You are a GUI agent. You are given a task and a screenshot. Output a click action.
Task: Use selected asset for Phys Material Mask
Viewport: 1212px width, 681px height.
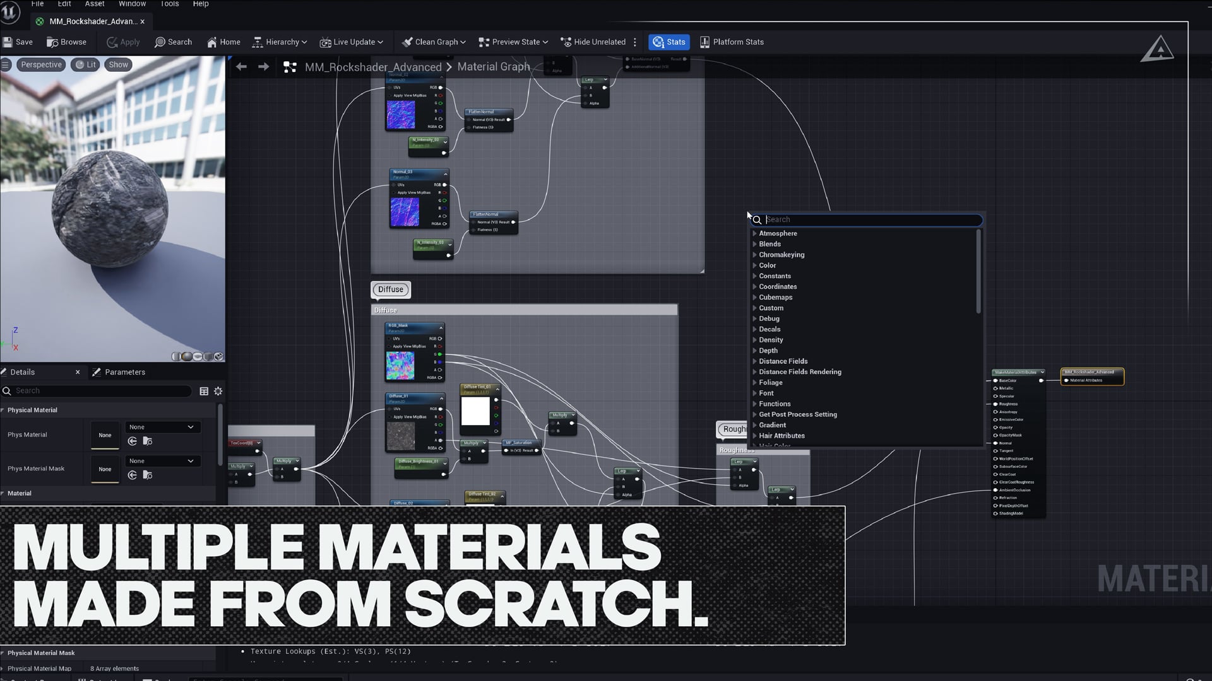(x=133, y=475)
